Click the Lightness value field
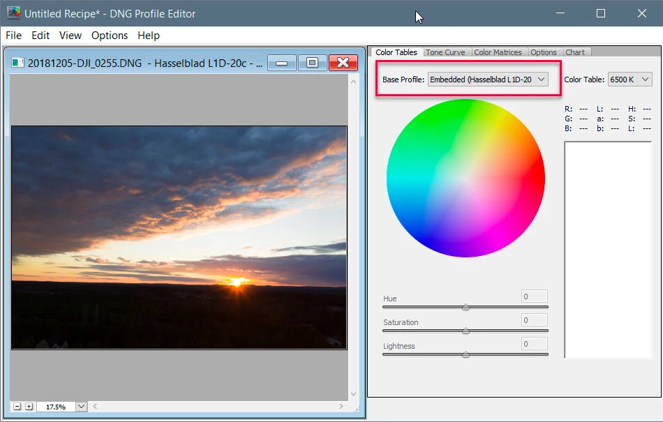This screenshot has height=422, width=663. click(x=535, y=343)
